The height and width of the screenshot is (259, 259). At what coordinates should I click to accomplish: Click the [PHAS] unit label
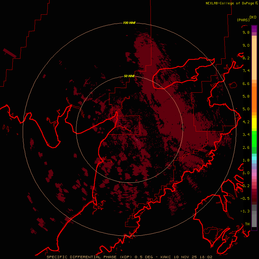(x=243, y=20)
